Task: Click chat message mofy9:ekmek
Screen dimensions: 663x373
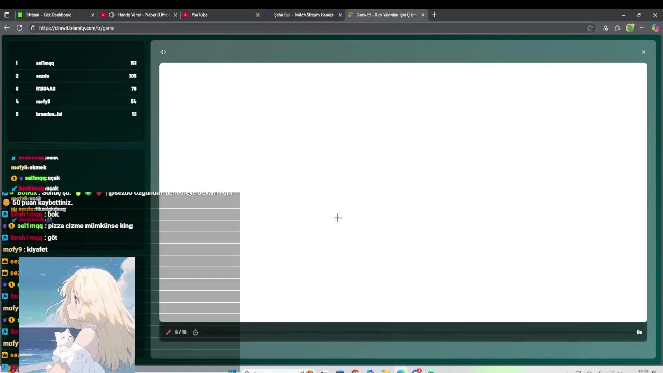Action: coord(28,168)
